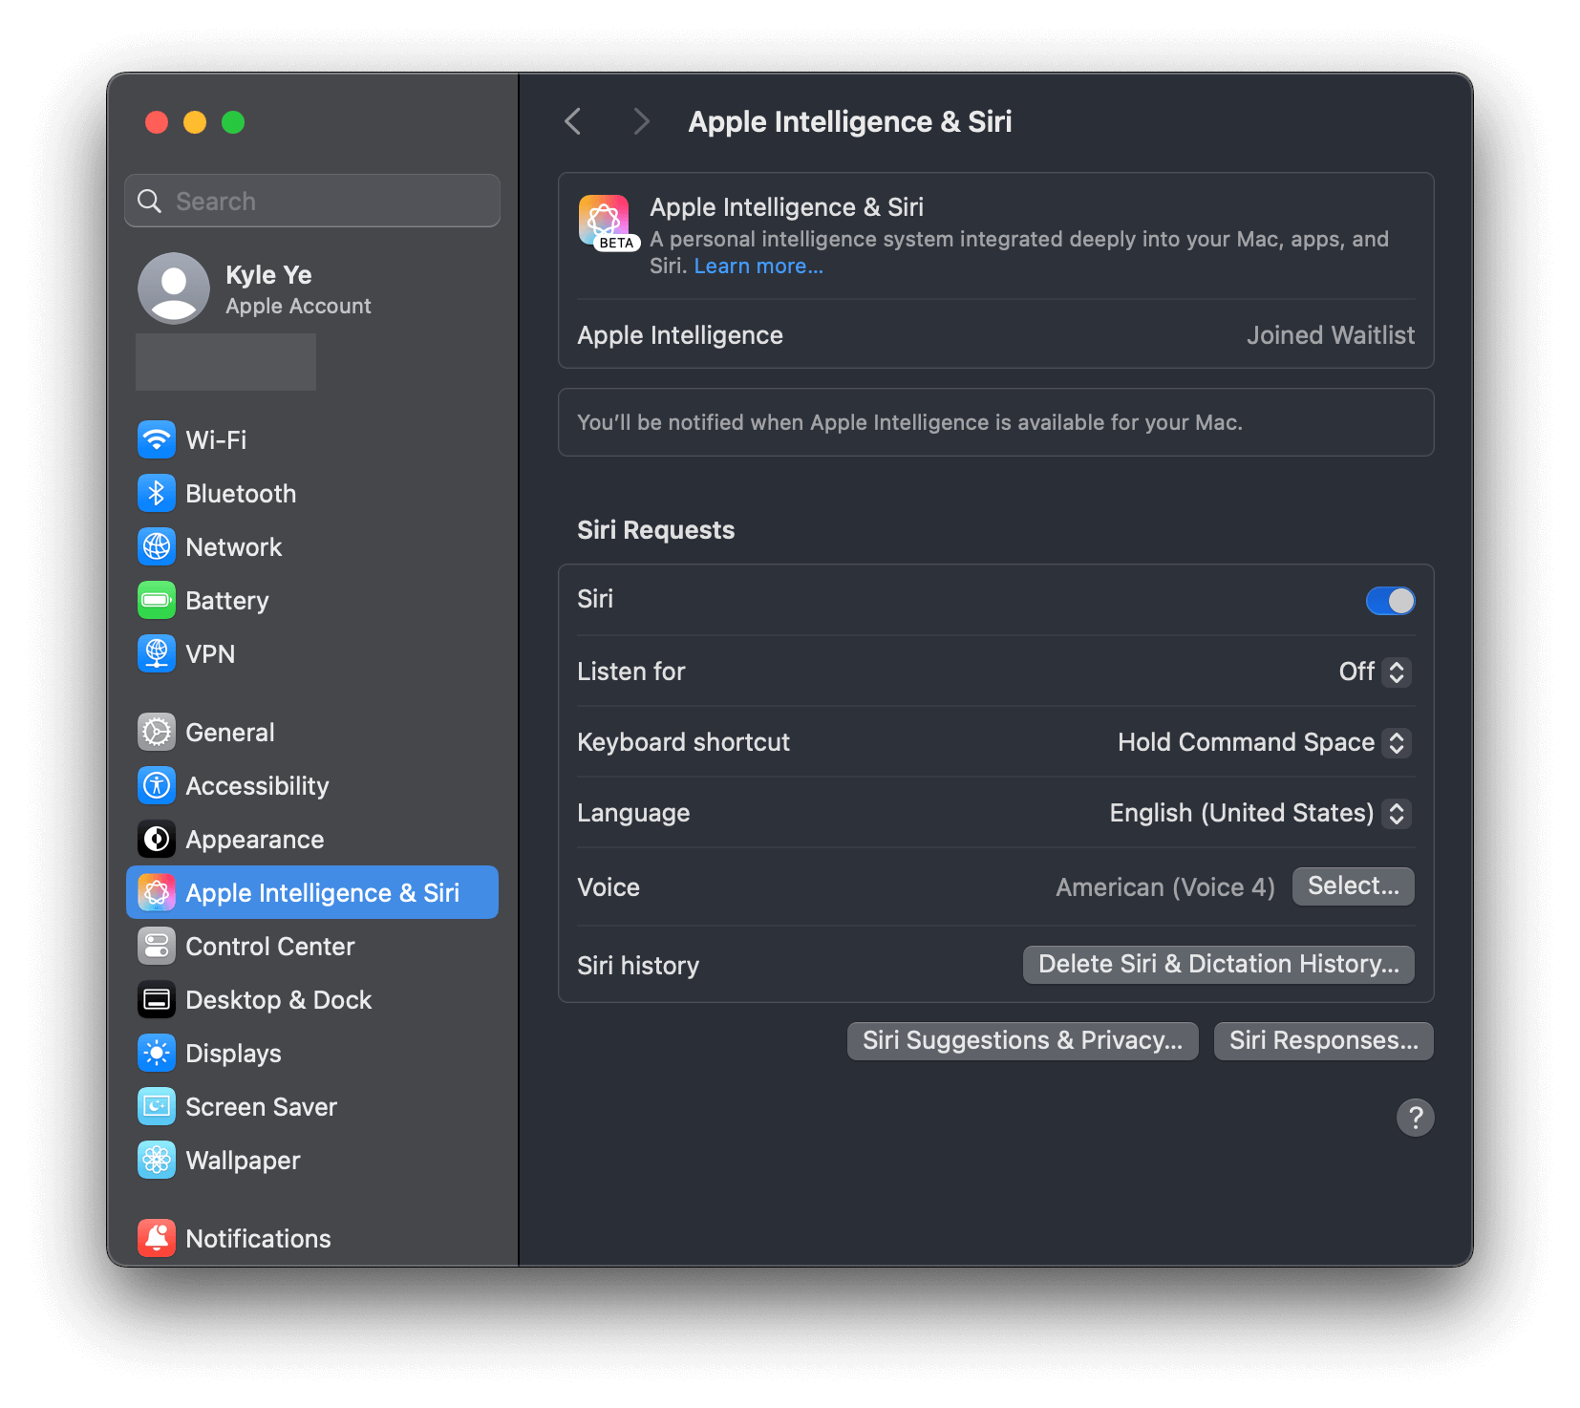The image size is (1580, 1408).
Task: Open the Displays settings pane
Action: 233,1053
